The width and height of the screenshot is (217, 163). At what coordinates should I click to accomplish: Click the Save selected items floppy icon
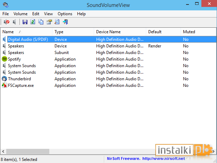click(x=25, y=22)
